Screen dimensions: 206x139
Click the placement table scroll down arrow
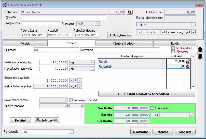193,87
